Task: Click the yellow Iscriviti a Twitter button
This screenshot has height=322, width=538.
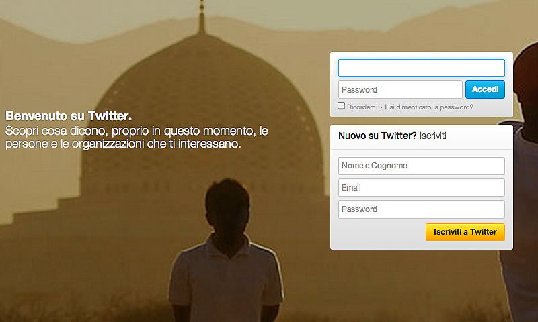Action: click(465, 232)
